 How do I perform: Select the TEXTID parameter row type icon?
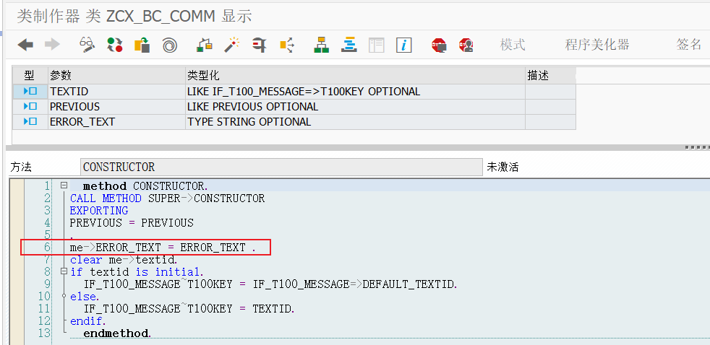(30, 92)
